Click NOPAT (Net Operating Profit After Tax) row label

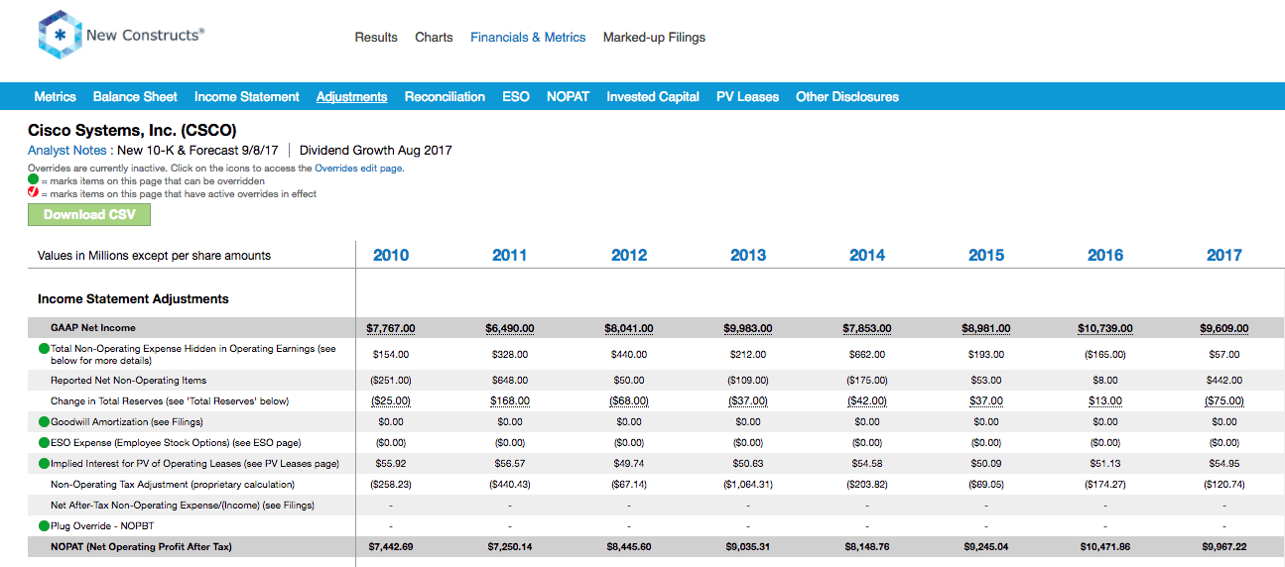[x=141, y=547]
